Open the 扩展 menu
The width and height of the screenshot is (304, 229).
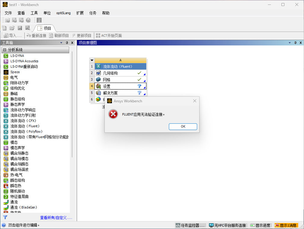tap(80, 13)
